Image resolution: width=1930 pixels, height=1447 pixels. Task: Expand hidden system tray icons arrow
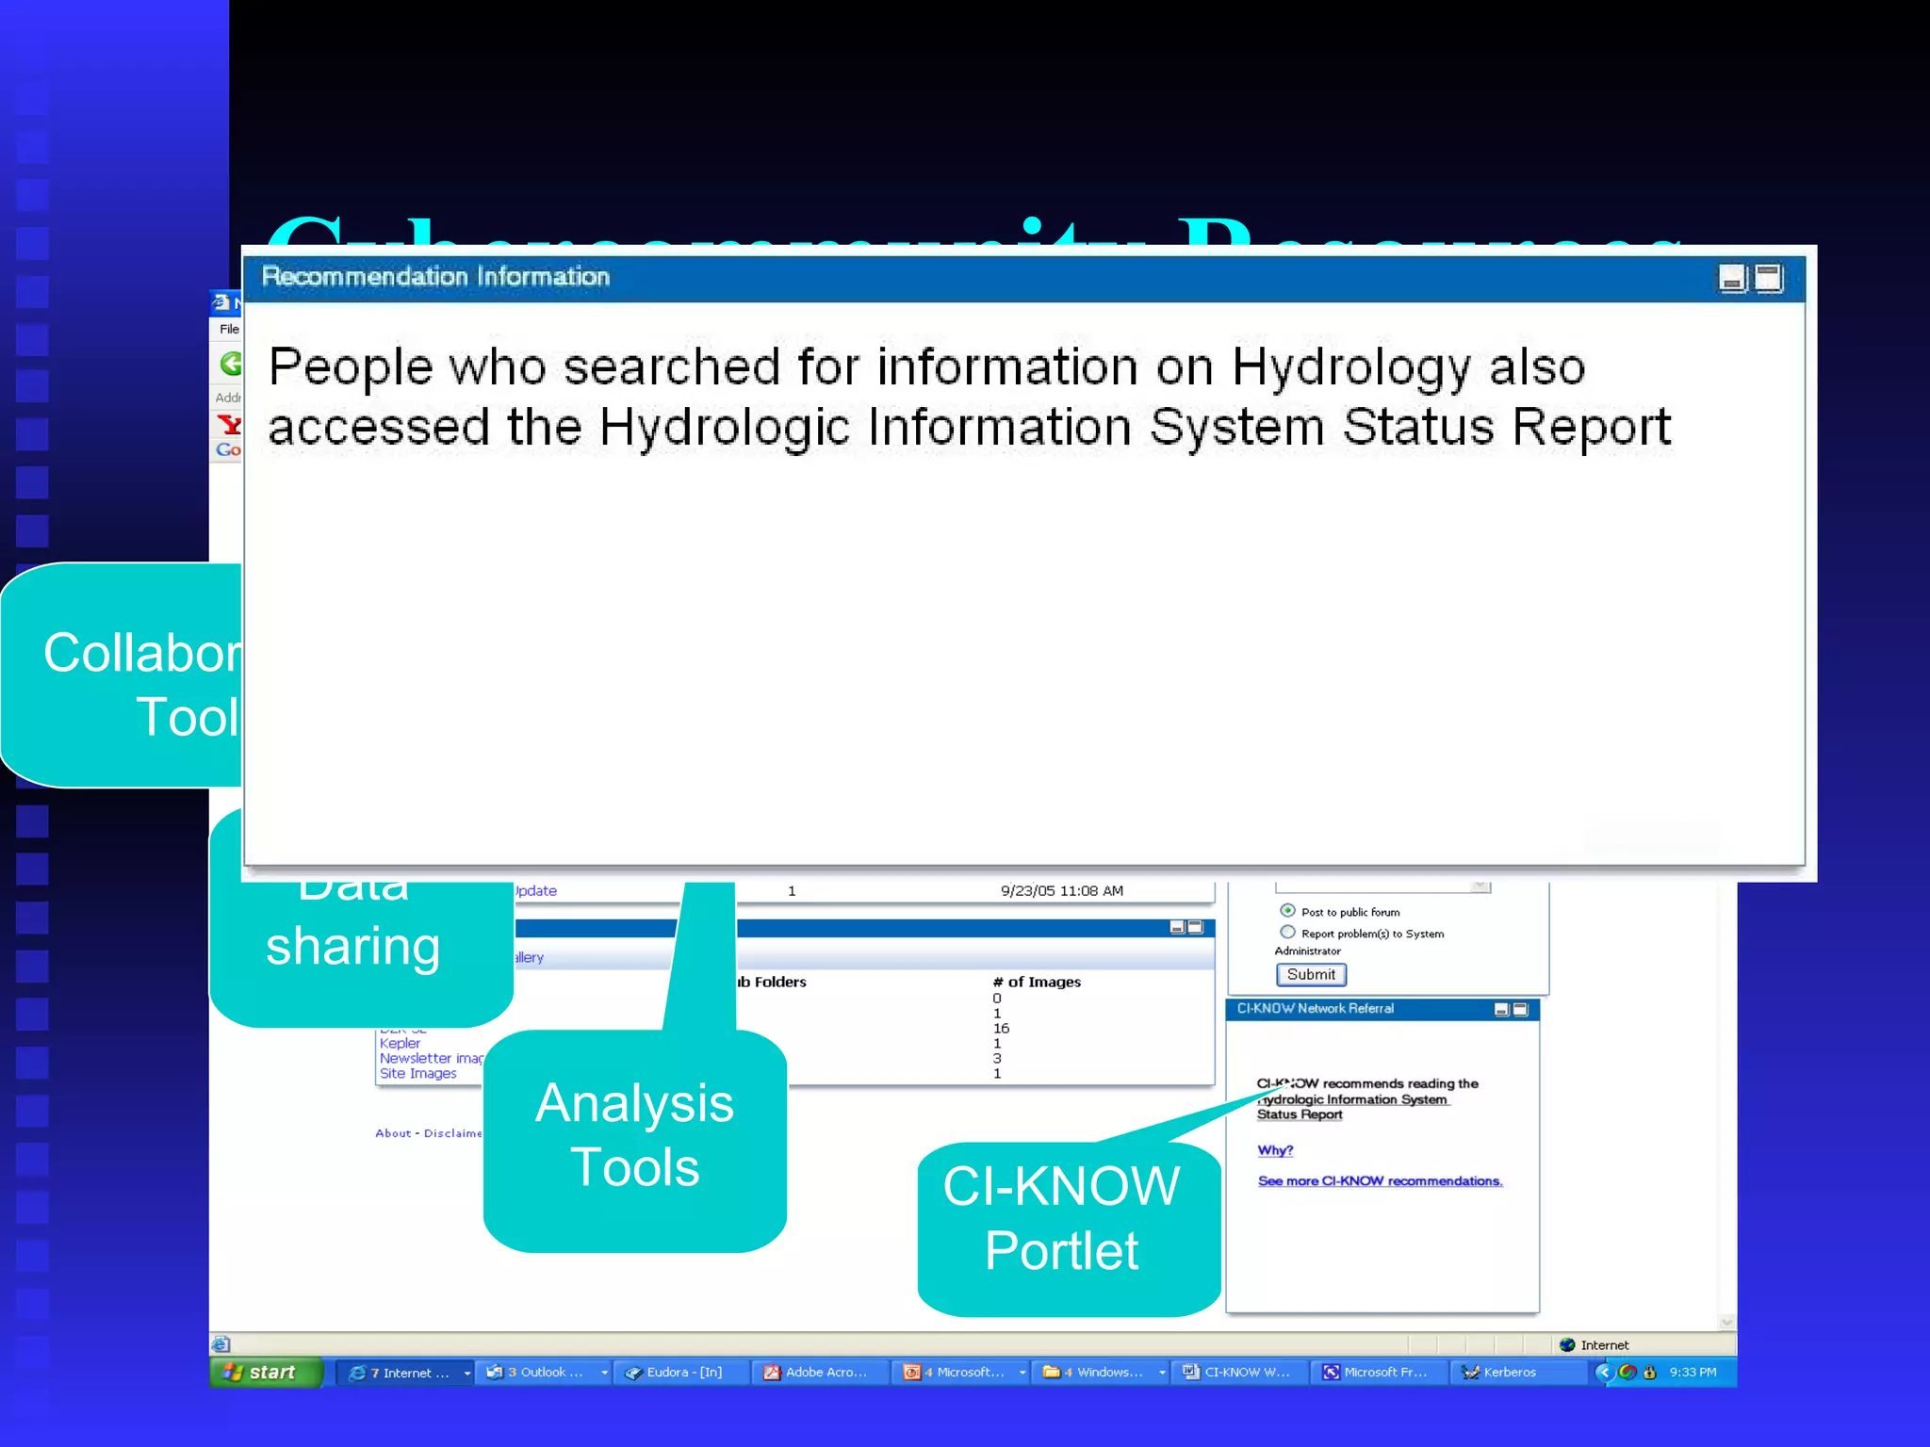coord(1603,1373)
